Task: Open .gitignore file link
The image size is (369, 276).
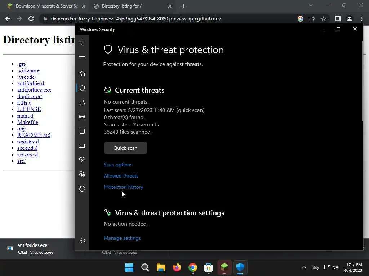Action: tap(28, 70)
